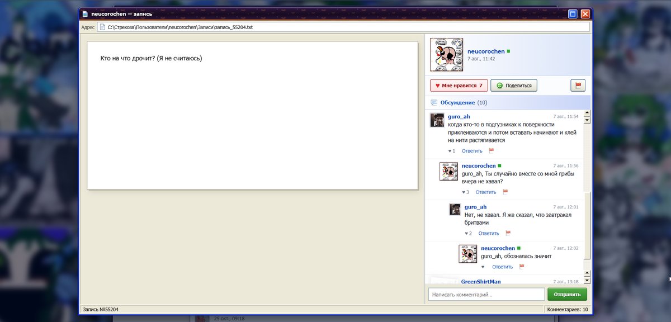Like guro_ah's 12:01 comment via heart
This screenshot has height=322, width=671.
(468, 234)
